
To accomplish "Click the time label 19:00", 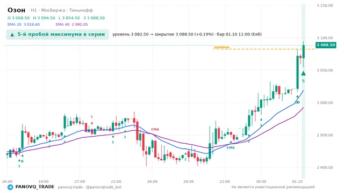I will pyautogui.click(x=43, y=181).
